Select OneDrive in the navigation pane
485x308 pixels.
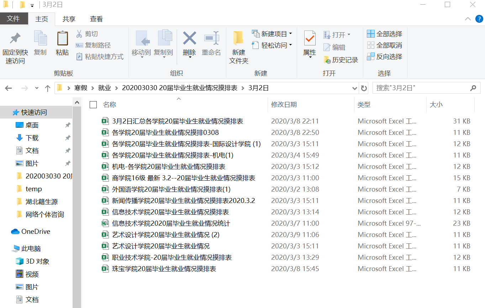click(x=36, y=232)
